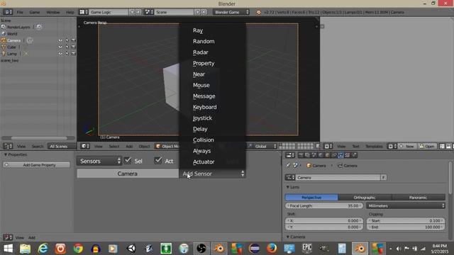Choose the Random sensor option

coord(204,41)
